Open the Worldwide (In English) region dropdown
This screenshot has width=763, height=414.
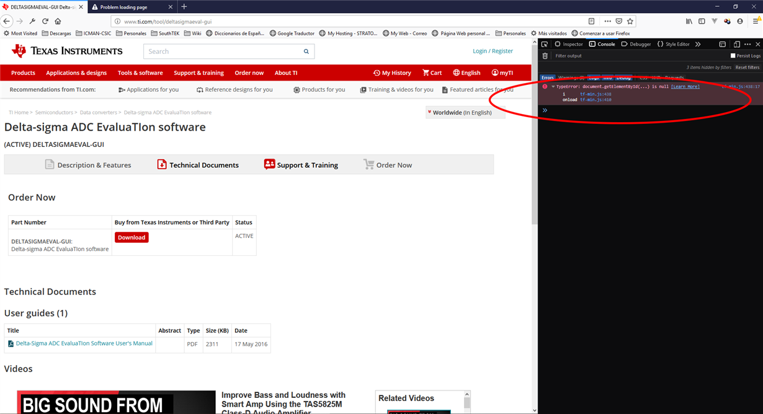tap(465, 112)
